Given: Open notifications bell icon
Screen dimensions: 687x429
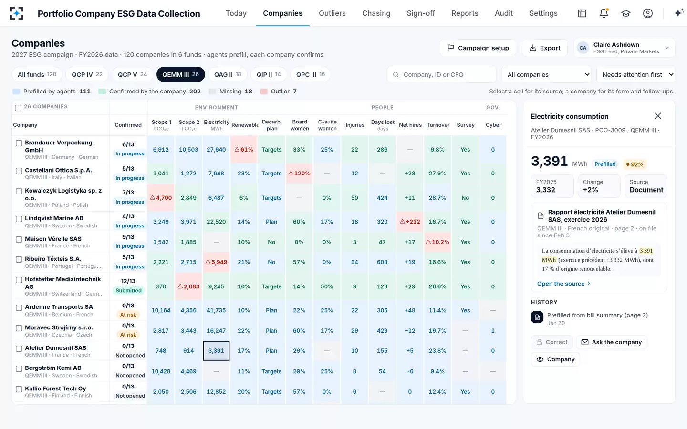Looking at the screenshot, I should coord(604,13).
